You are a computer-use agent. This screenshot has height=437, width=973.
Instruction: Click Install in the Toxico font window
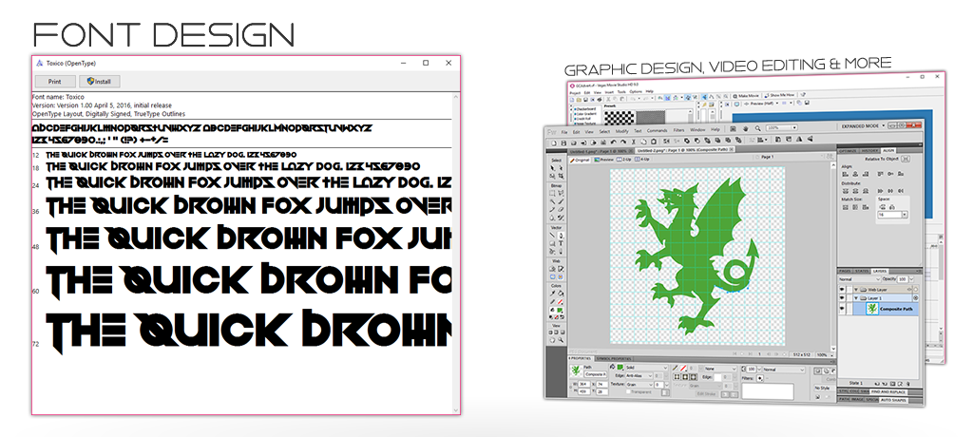(x=99, y=82)
